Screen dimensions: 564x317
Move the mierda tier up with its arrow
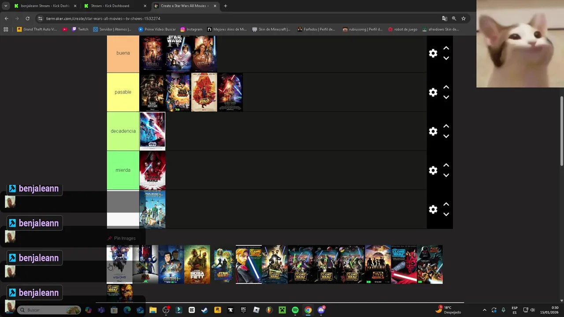[x=446, y=165]
